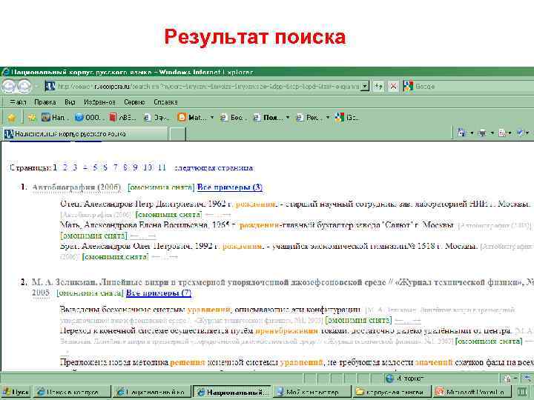Screen dimensions: 534x400
Task: Open a new blank tab
Action: click(x=177, y=133)
